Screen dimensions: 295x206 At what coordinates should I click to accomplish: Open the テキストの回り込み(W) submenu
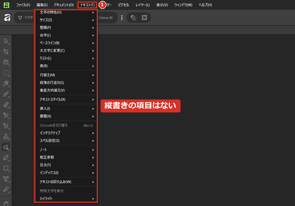point(66,182)
